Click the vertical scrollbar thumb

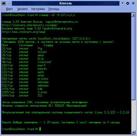click(133, 58)
